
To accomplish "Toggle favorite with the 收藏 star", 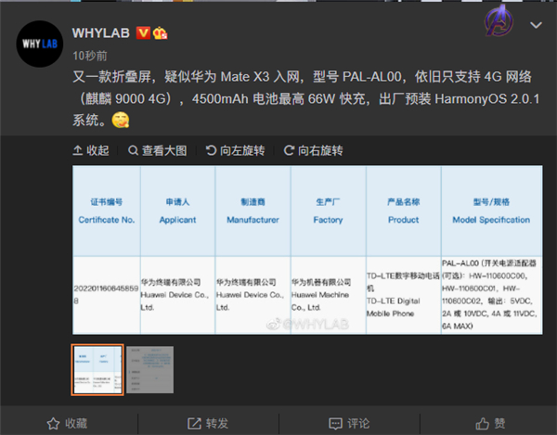I will click(x=67, y=422).
